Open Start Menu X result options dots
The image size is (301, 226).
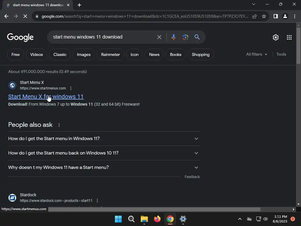coord(71,88)
